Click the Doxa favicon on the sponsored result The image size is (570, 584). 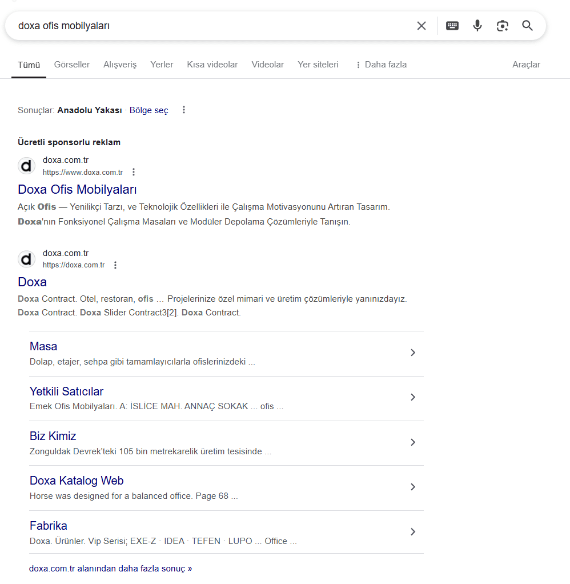(26, 166)
